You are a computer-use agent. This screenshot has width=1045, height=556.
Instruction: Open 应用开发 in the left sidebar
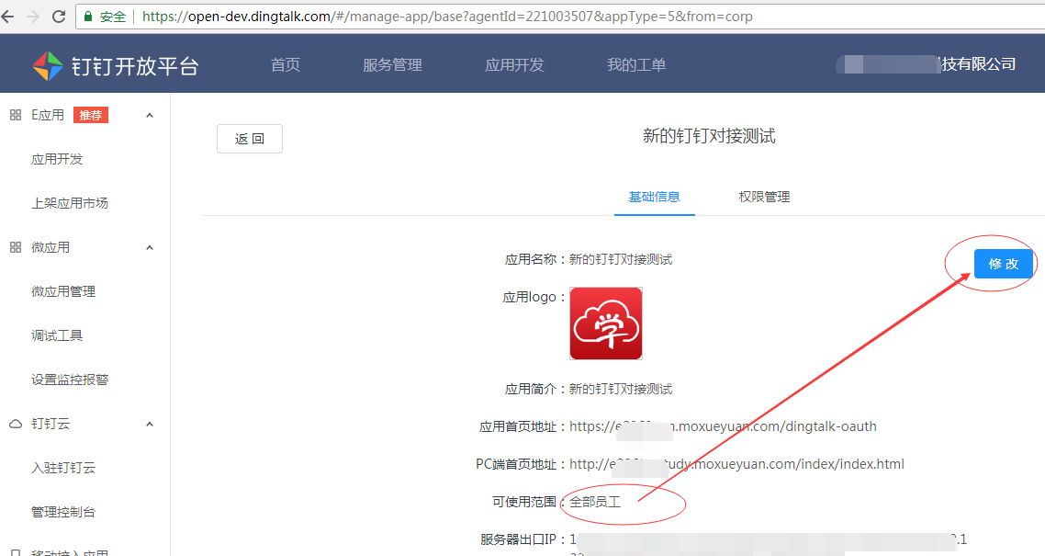[x=57, y=159]
